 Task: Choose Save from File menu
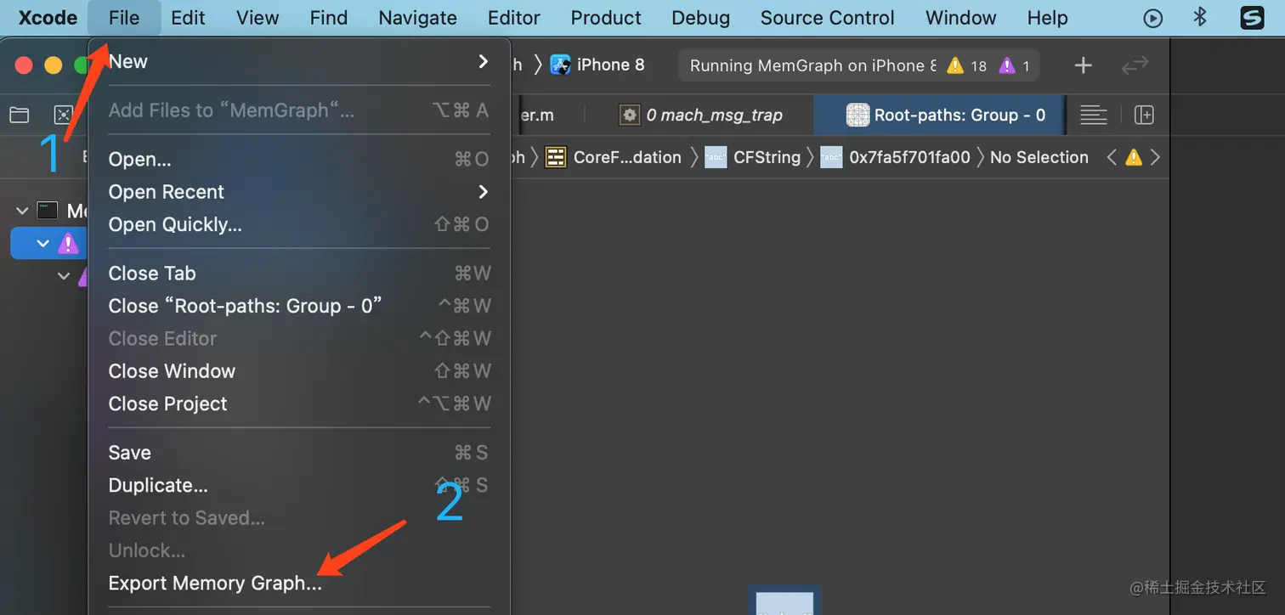pyautogui.click(x=298, y=453)
